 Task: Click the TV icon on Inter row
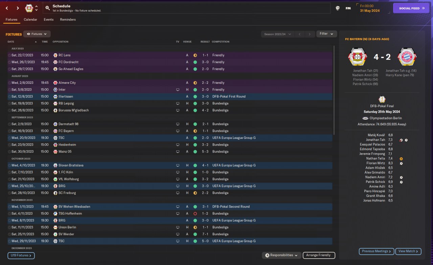[x=178, y=90]
